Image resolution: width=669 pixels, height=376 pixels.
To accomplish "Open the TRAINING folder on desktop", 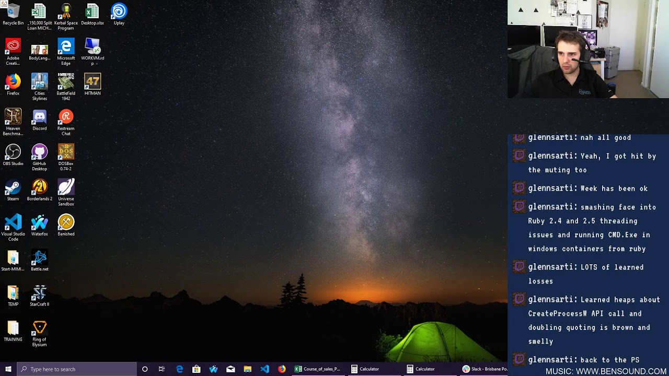I will click(13, 331).
